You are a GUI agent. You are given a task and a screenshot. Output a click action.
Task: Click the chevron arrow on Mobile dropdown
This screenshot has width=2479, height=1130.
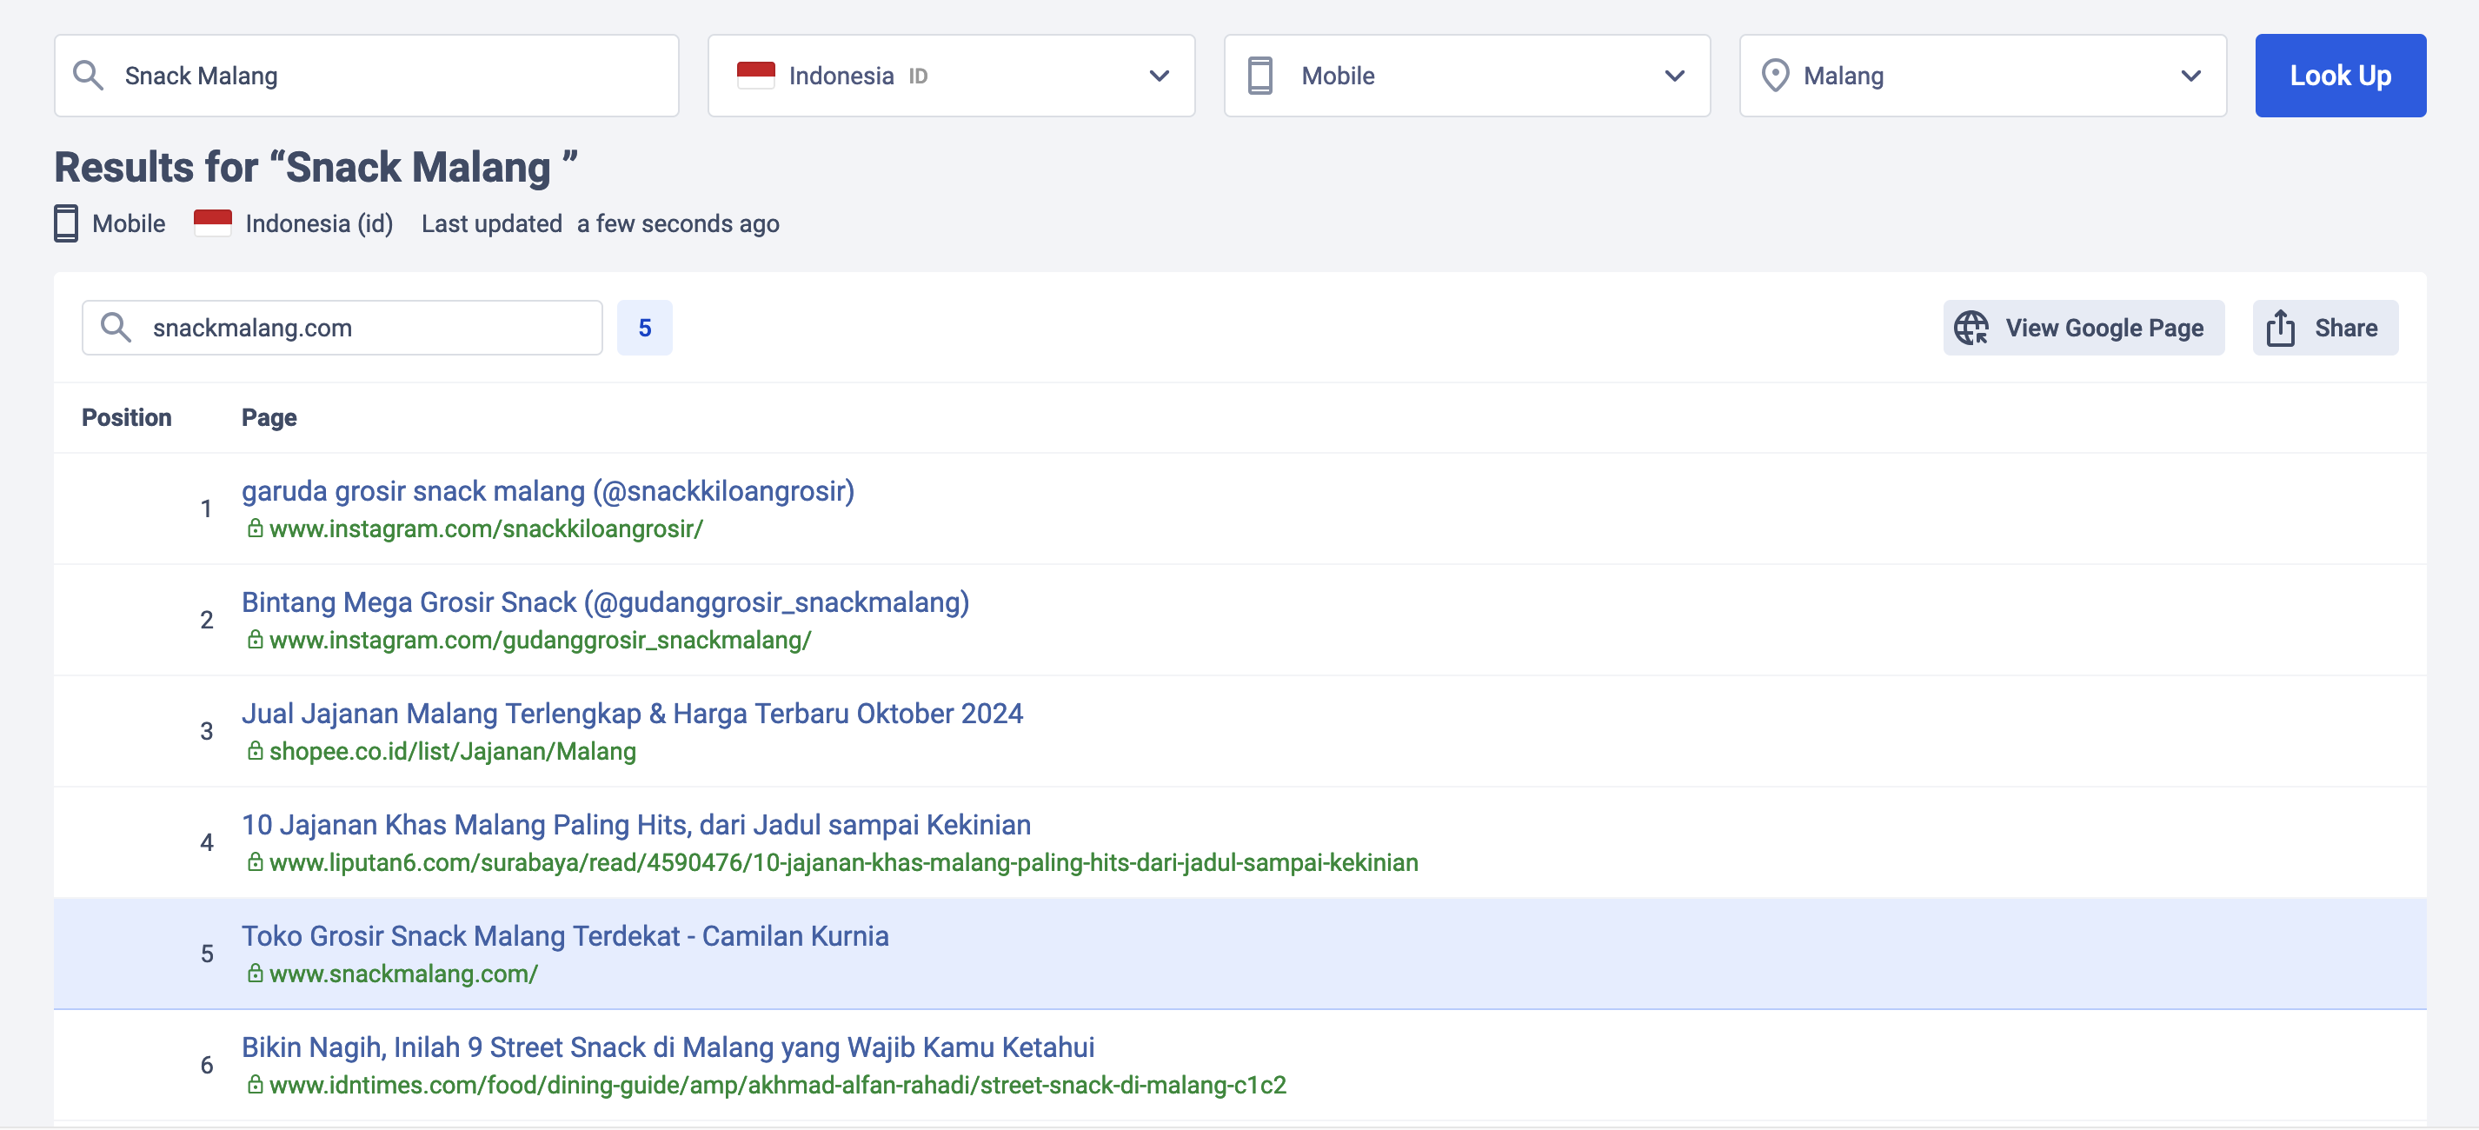(1674, 76)
